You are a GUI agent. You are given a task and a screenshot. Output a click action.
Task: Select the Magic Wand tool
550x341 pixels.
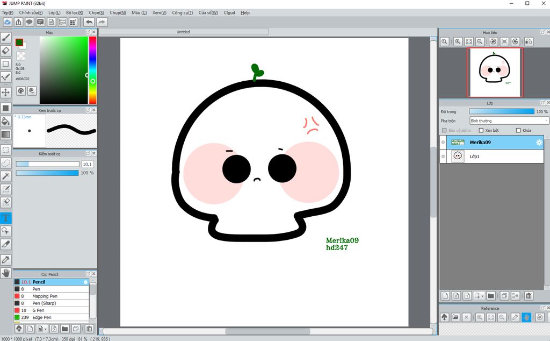(x=5, y=176)
